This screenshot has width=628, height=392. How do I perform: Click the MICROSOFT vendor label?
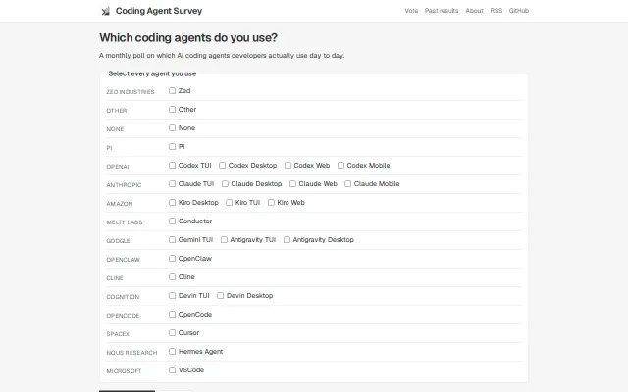click(x=124, y=371)
